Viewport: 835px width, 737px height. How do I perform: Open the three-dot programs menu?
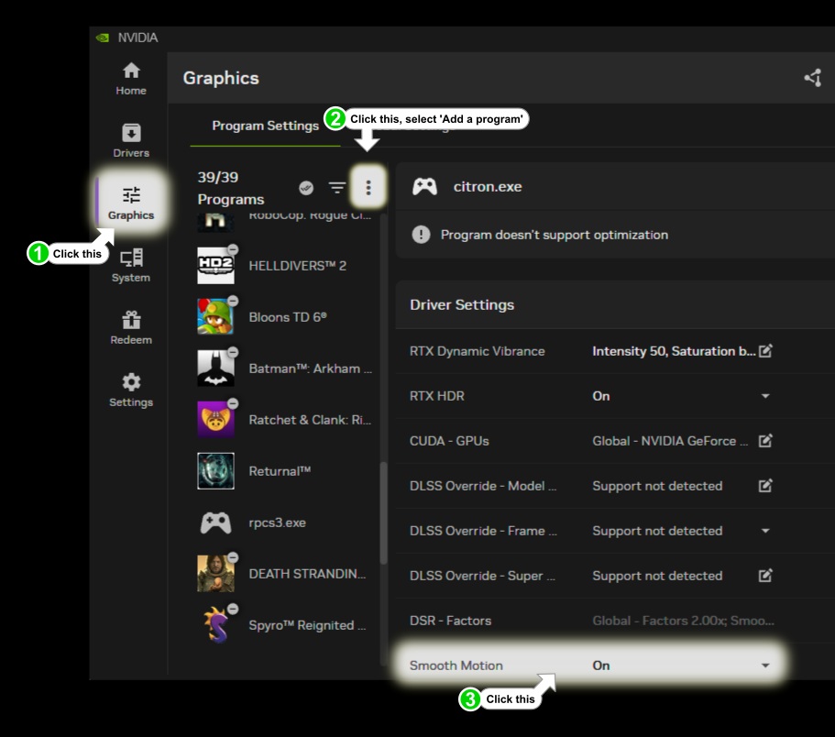click(x=368, y=187)
